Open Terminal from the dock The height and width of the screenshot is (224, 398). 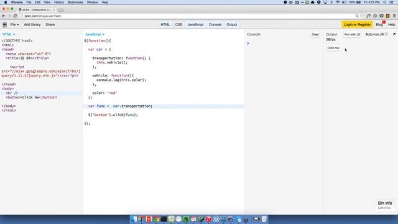click(164, 219)
